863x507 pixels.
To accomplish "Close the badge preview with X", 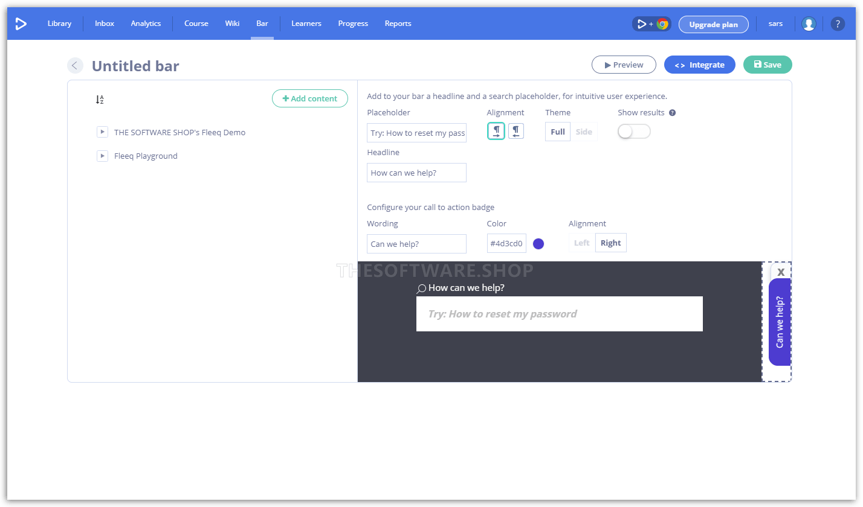I will pos(780,272).
